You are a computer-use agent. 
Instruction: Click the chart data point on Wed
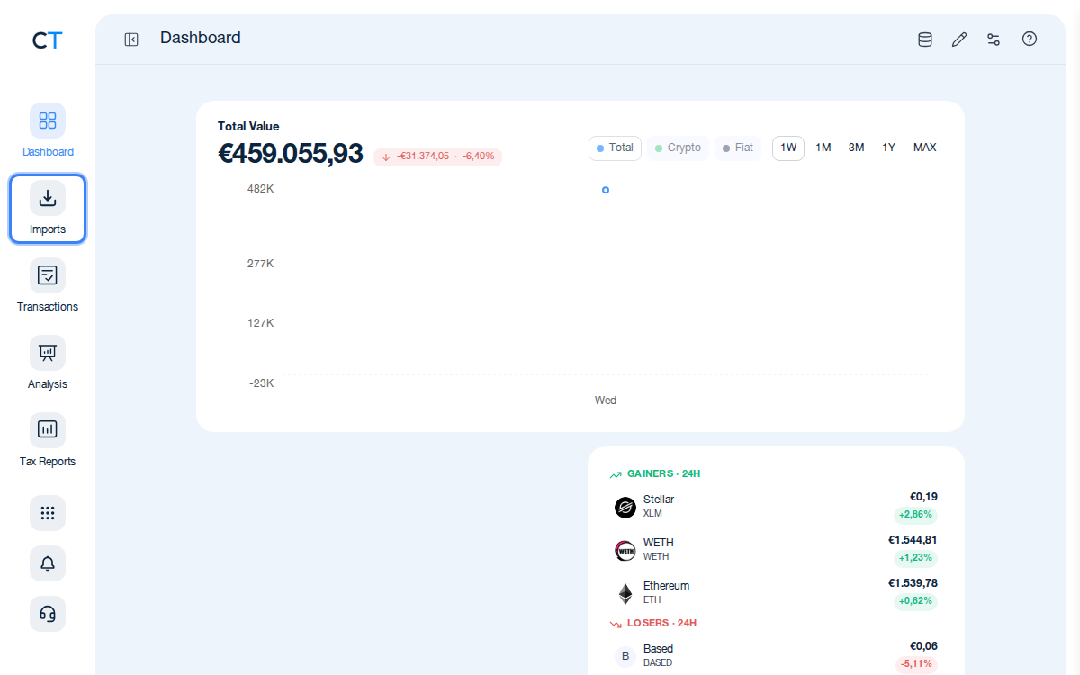606,190
